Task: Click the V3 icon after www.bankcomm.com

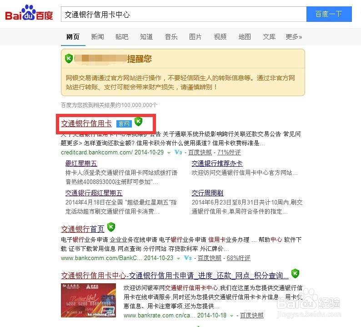Action: tap(188, 258)
